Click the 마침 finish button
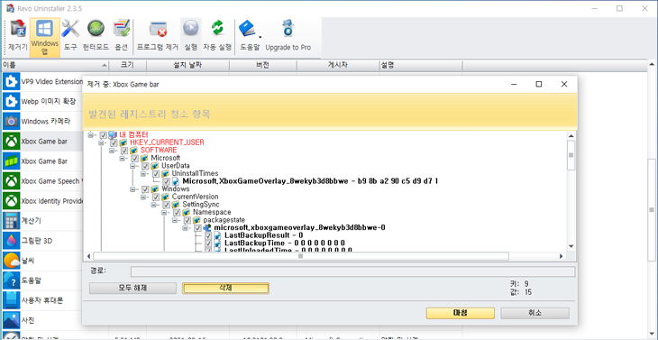Viewport: 658px width, 340px height. pyautogui.click(x=461, y=313)
